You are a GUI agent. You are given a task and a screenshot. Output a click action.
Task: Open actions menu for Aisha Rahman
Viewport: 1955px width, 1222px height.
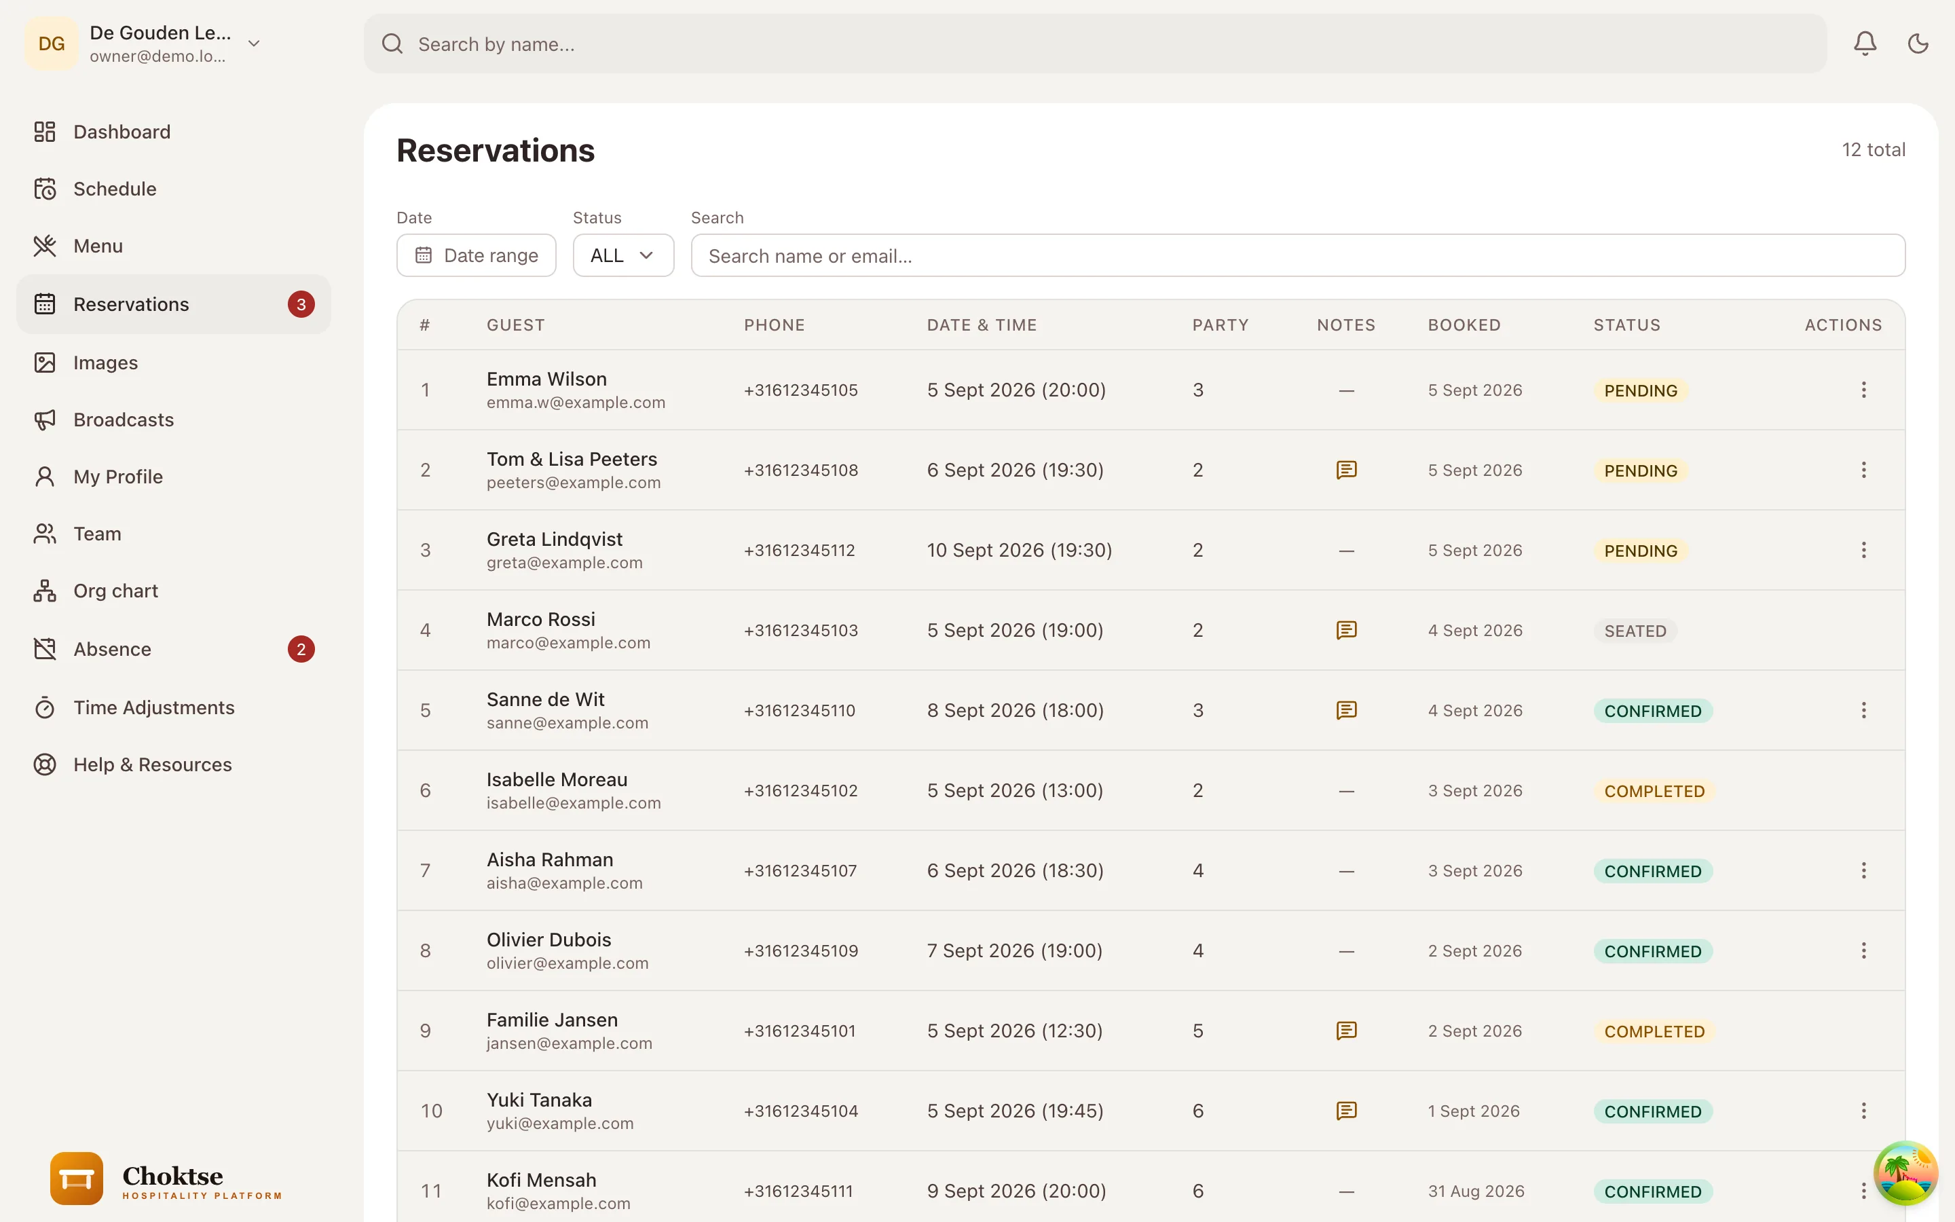tap(1863, 870)
